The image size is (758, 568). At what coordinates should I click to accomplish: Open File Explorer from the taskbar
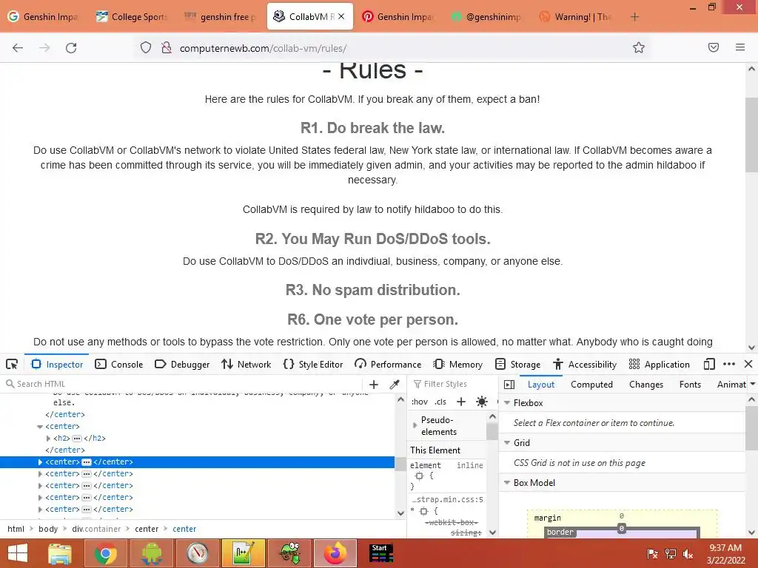[59, 553]
